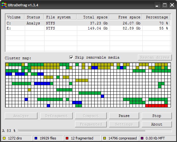This screenshot has height=142, width=177.
Task: Click the Cluster map: label
Action: 18,58
